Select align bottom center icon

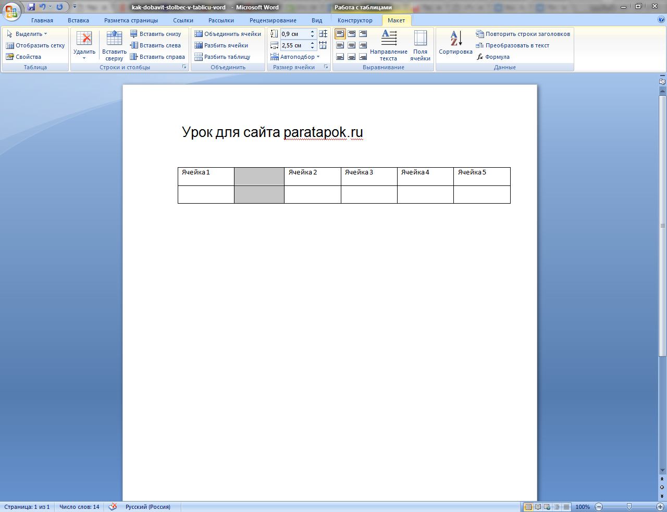pos(352,57)
